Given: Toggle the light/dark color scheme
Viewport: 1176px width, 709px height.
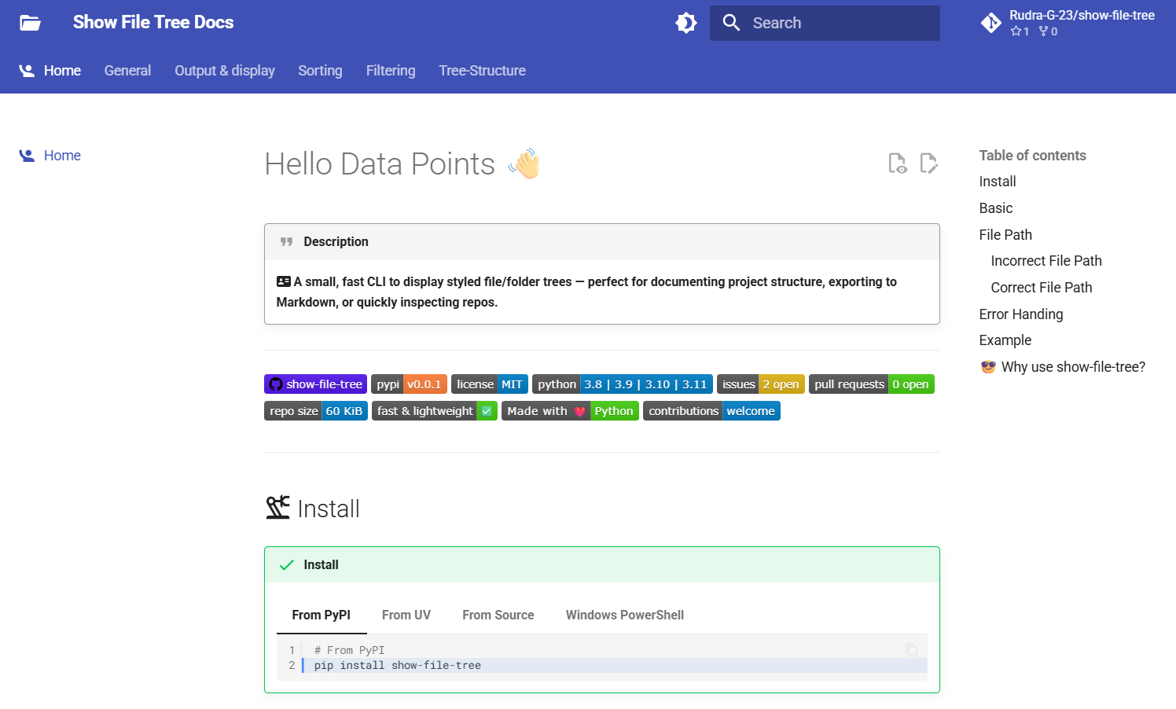Looking at the screenshot, I should click(x=686, y=23).
